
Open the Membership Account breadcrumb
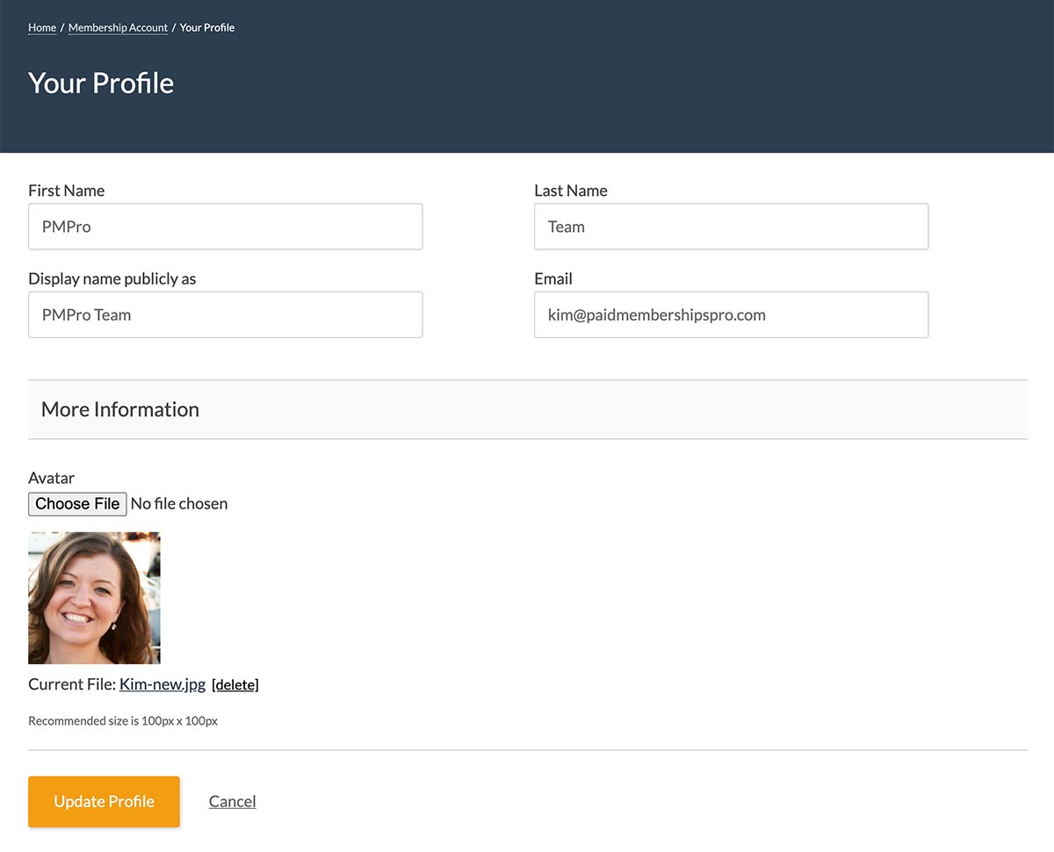[x=118, y=27]
